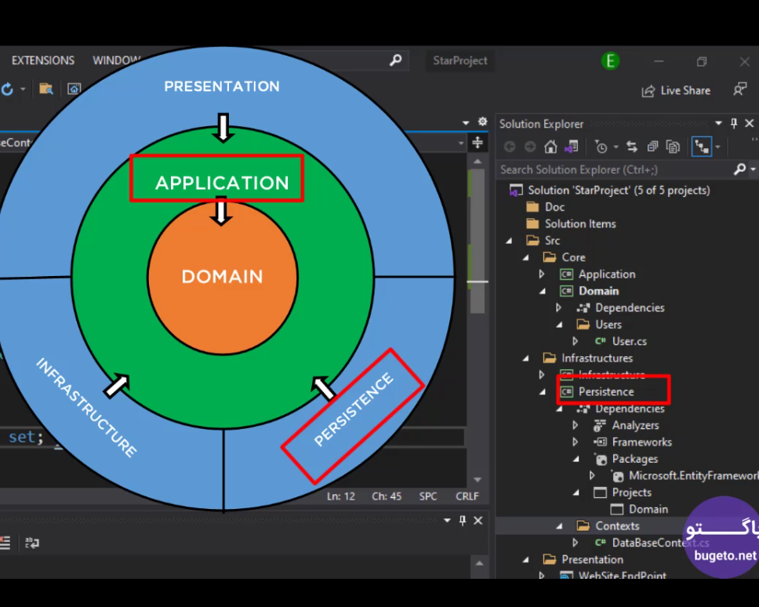Collapse All nodes in Solution Explorer

tap(652, 146)
